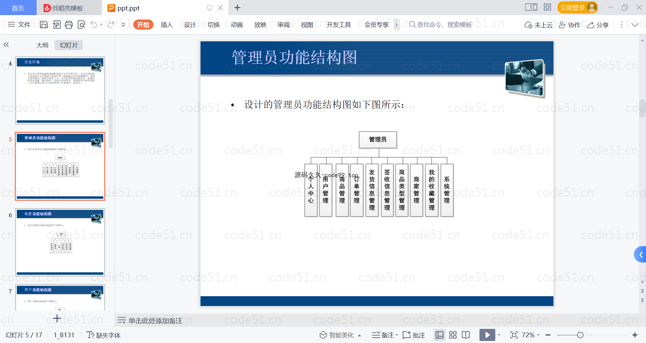
Task: Switch the side panel to 大纲 view
Action: [42, 45]
